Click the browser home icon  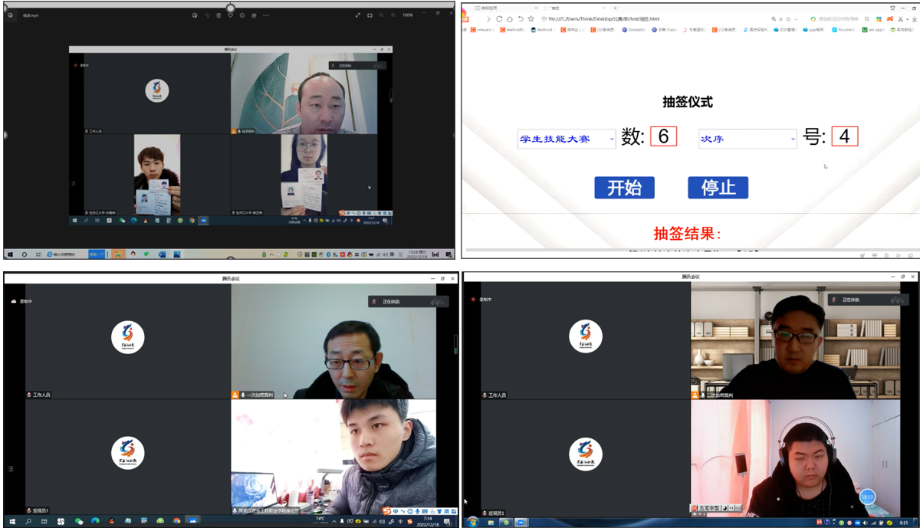click(x=510, y=19)
